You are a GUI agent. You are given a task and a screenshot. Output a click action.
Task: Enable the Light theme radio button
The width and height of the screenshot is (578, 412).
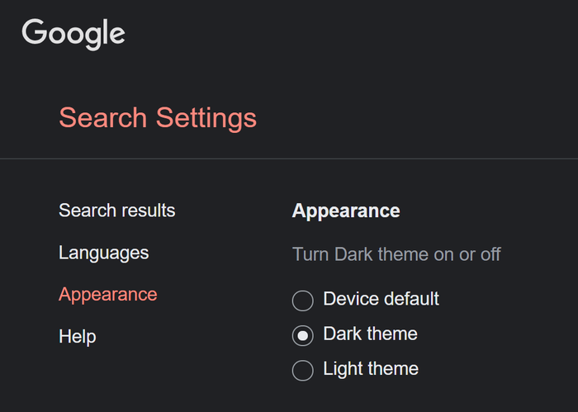(303, 370)
